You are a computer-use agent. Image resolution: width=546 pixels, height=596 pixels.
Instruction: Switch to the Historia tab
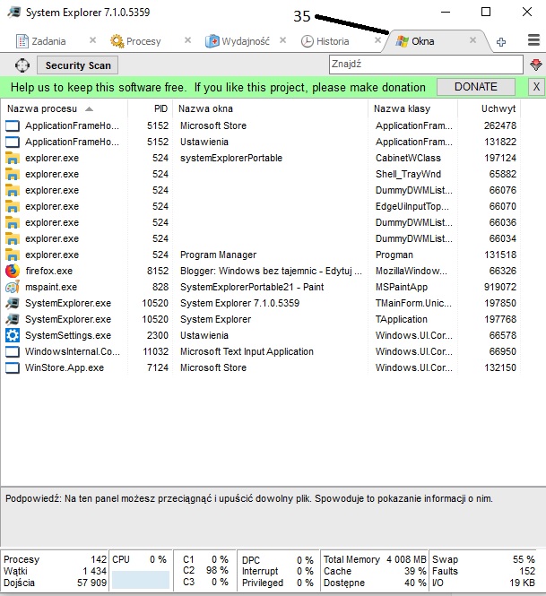pyautogui.click(x=325, y=41)
